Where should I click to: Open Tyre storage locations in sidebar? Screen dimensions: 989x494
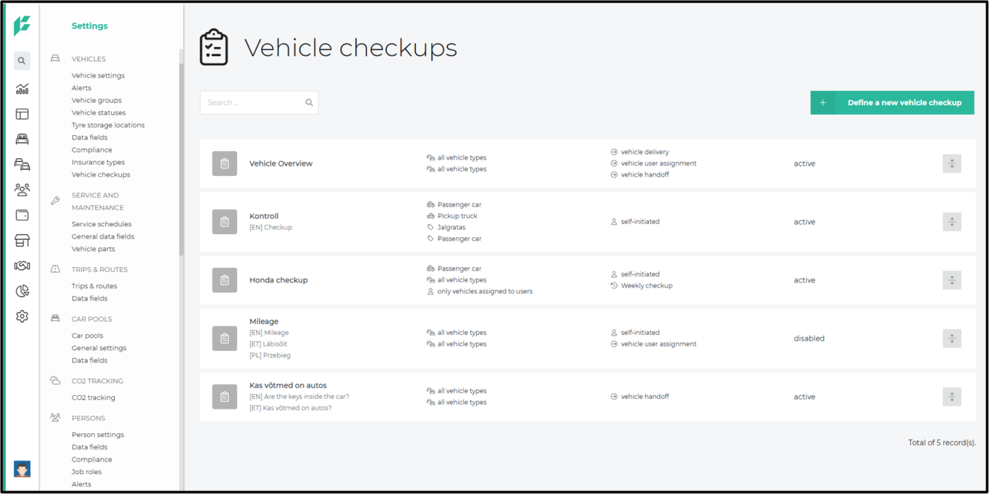point(108,125)
